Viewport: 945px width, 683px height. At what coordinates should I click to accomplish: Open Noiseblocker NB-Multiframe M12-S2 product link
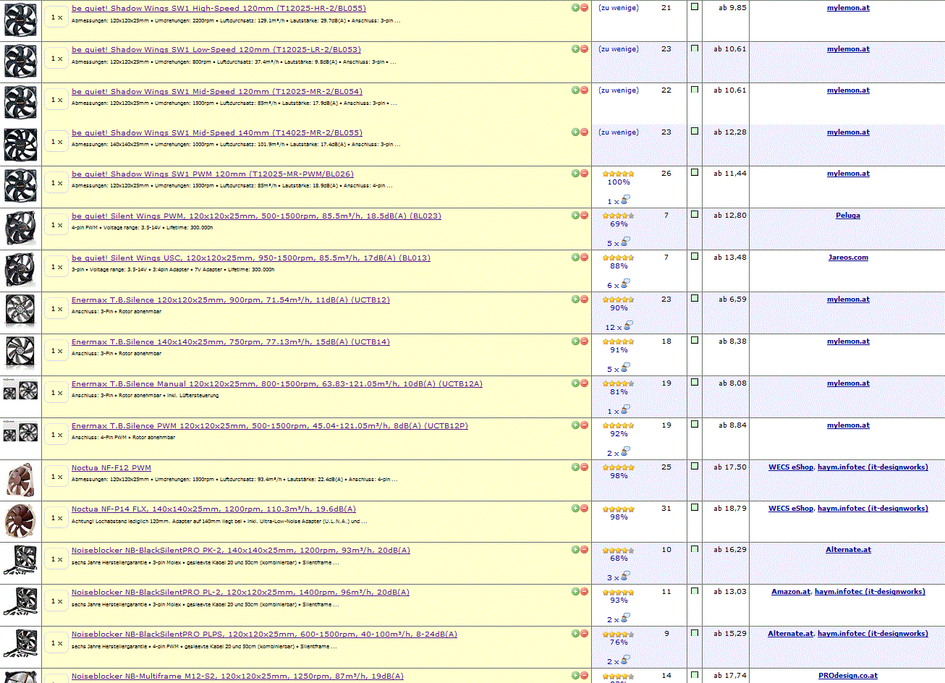pyautogui.click(x=237, y=676)
